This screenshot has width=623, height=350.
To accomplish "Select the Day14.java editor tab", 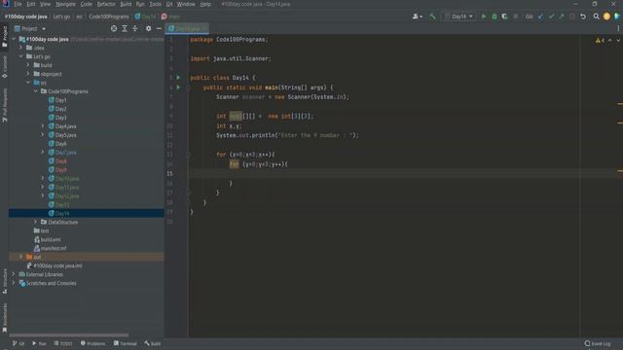I will point(187,28).
